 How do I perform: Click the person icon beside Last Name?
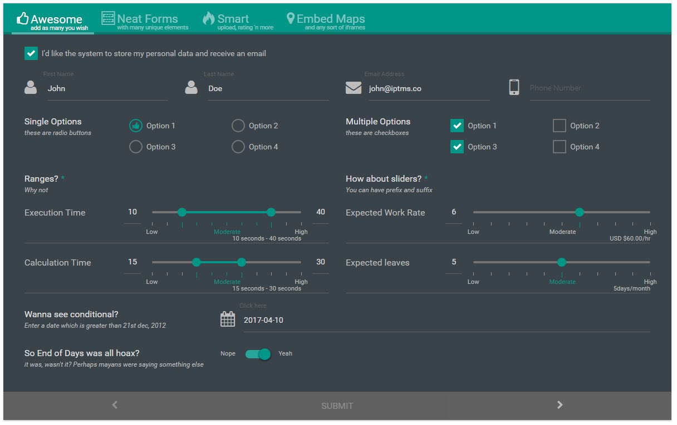[192, 87]
